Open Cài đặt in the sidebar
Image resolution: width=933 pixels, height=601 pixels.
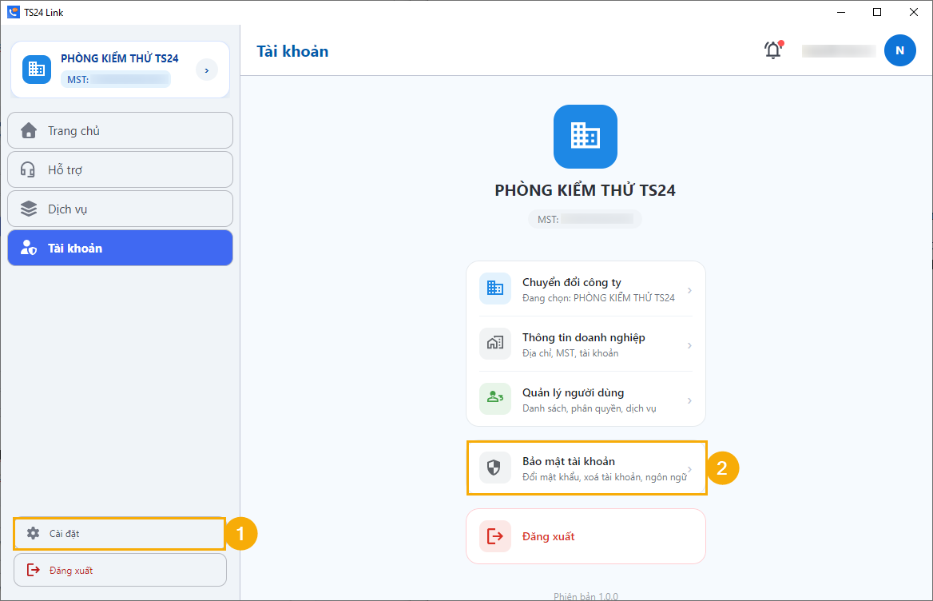[x=120, y=534]
